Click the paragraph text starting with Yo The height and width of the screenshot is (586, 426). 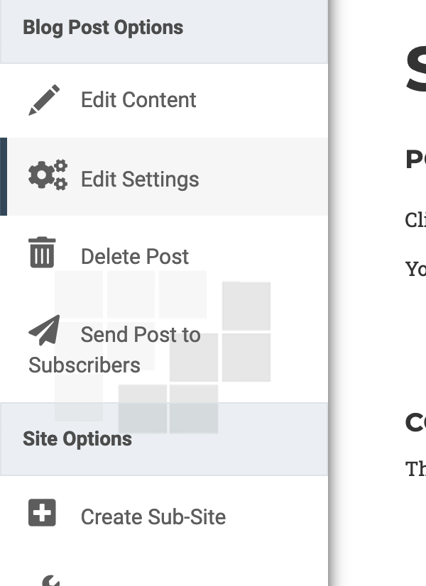pos(415,269)
